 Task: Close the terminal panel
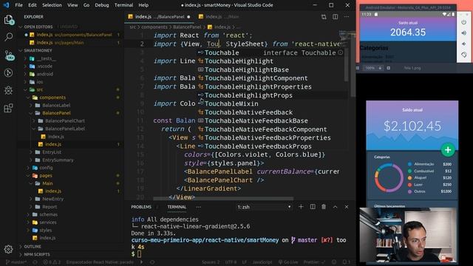tap(347, 207)
